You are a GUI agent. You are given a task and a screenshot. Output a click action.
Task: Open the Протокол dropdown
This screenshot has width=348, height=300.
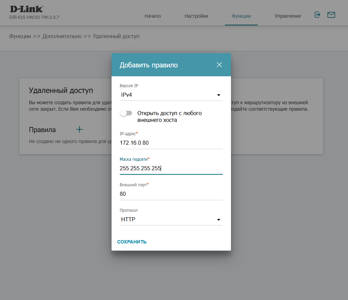click(171, 219)
